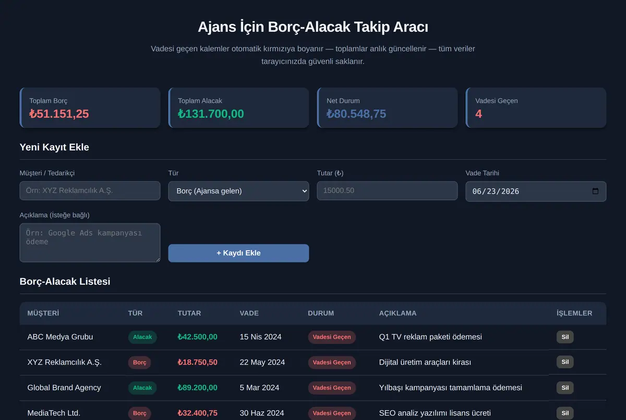The height and width of the screenshot is (420, 626).
Task: Click the Vadesi Geçen badge for XYZ Reklamcılık
Action: (x=332, y=362)
